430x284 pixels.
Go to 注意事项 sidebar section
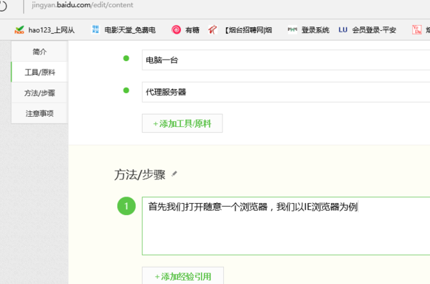[x=39, y=113]
